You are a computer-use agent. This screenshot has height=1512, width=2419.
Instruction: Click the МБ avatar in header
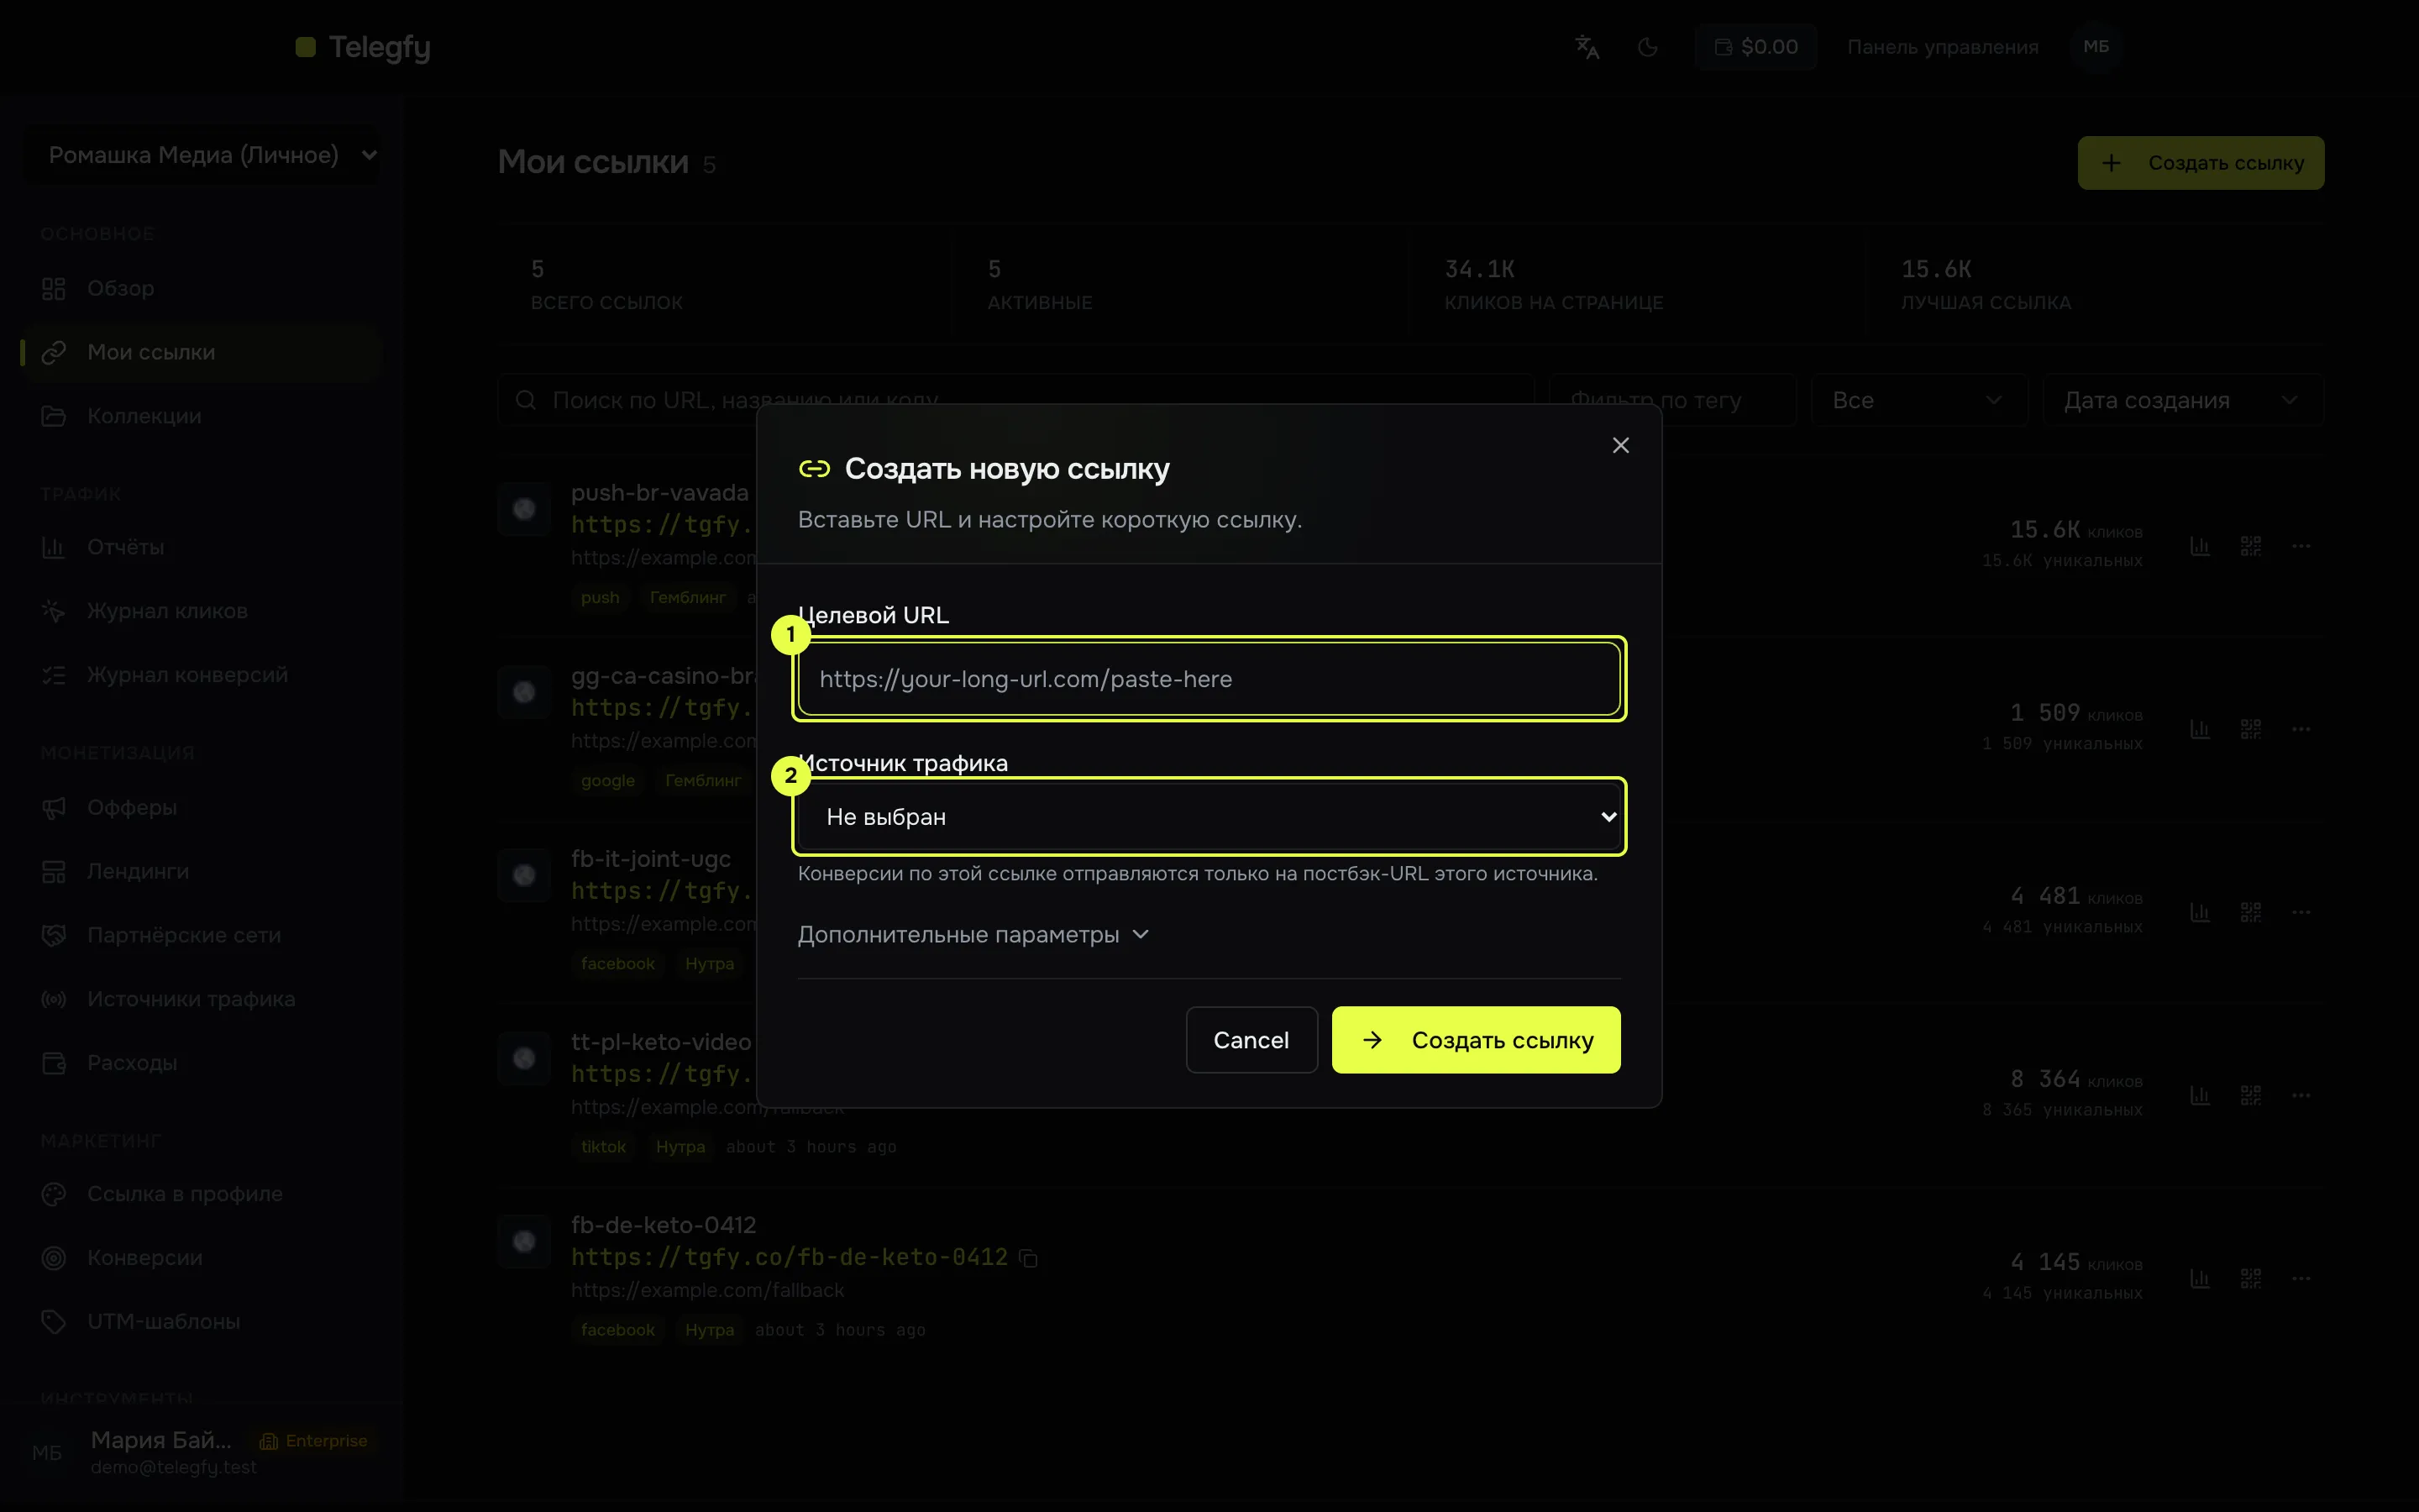point(2096,47)
